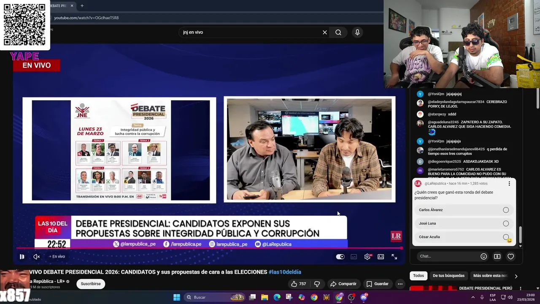Start voice search with microphone
This screenshot has height=304, width=540.
pos(357,32)
